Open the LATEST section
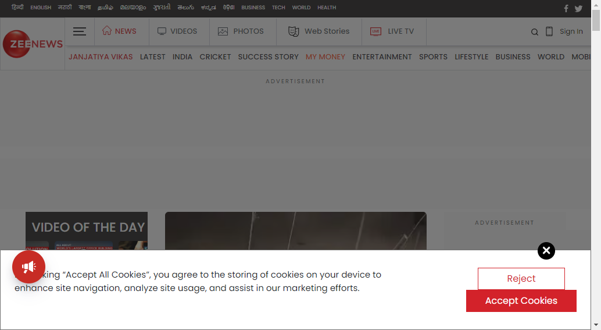Viewport: 601px width, 330px height. point(152,57)
